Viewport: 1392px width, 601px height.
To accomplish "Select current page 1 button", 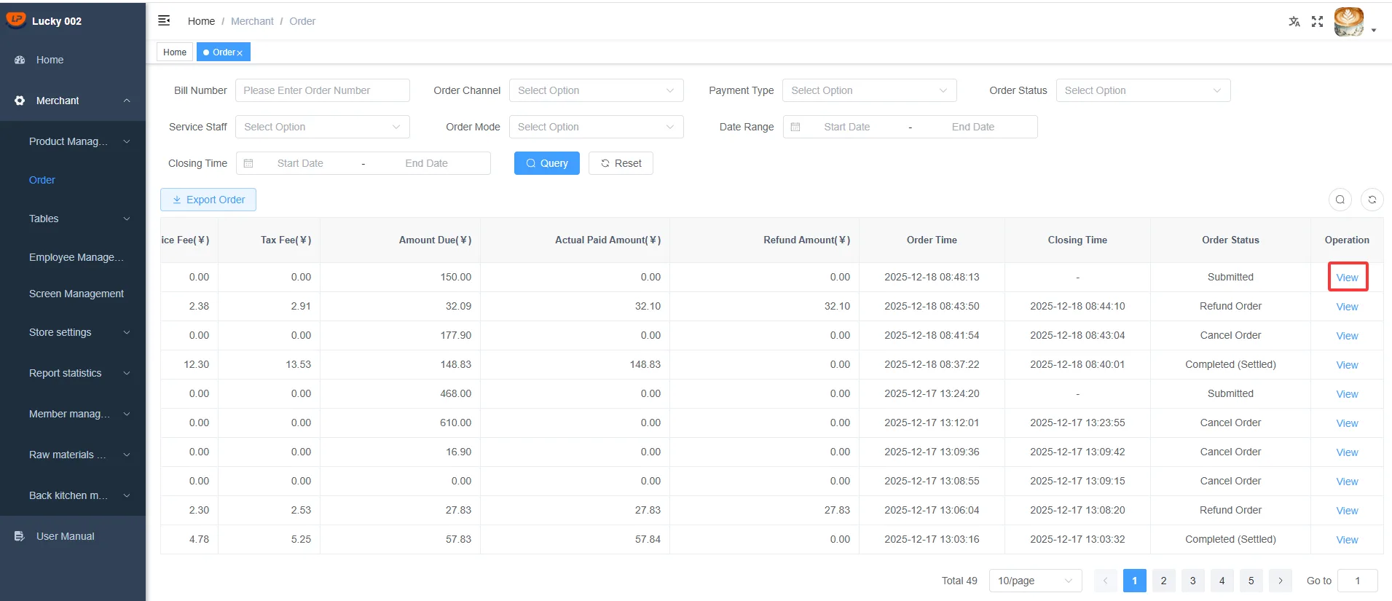I will pyautogui.click(x=1135, y=581).
